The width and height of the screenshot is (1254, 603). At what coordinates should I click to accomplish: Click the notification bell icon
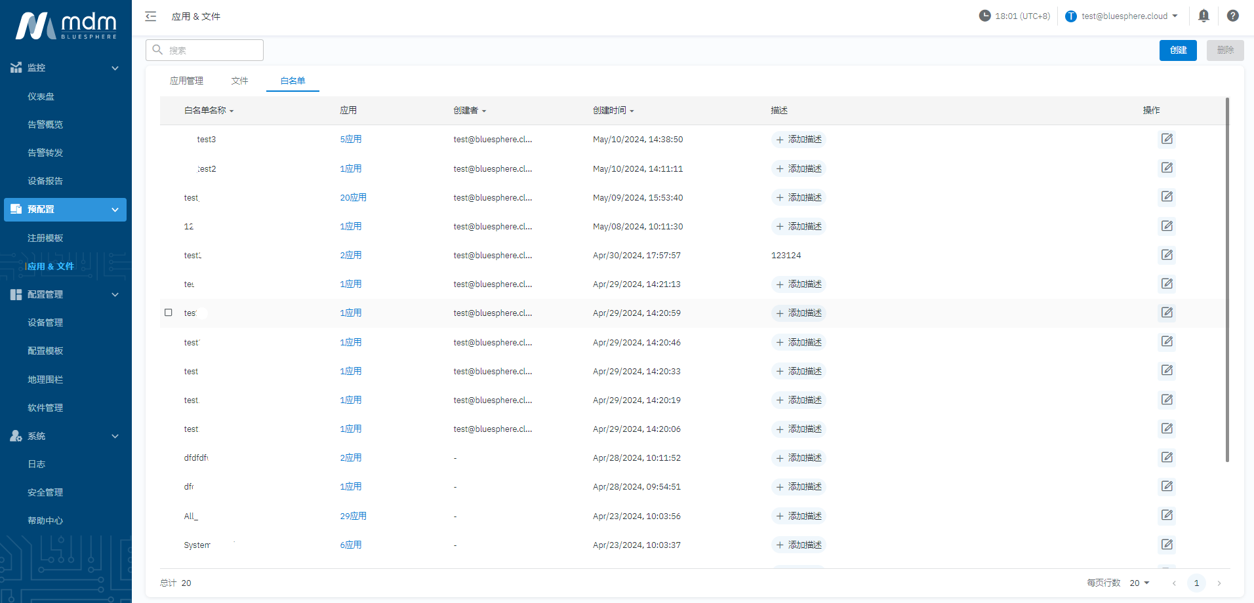tap(1203, 16)
